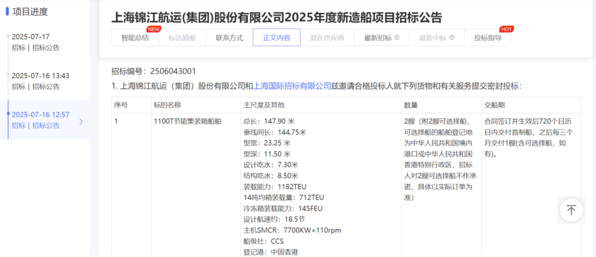Click the announcement title 上海锦江航运 2025年度新造船项目招标公告
The height and width of the screenshot is (257, 596).
click(x=276, y=17)
